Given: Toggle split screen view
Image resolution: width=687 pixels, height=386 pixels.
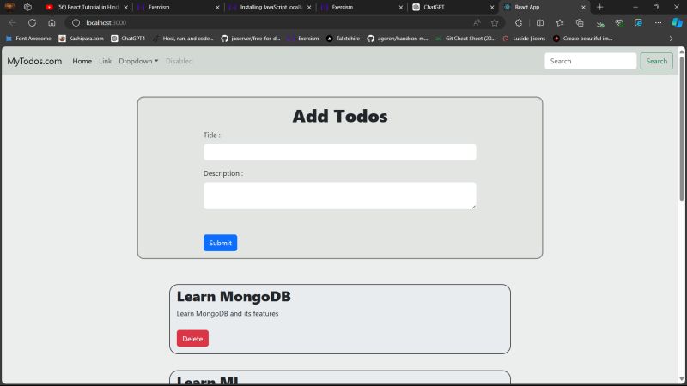Looking at the screenshot, I should coord(540,23).
